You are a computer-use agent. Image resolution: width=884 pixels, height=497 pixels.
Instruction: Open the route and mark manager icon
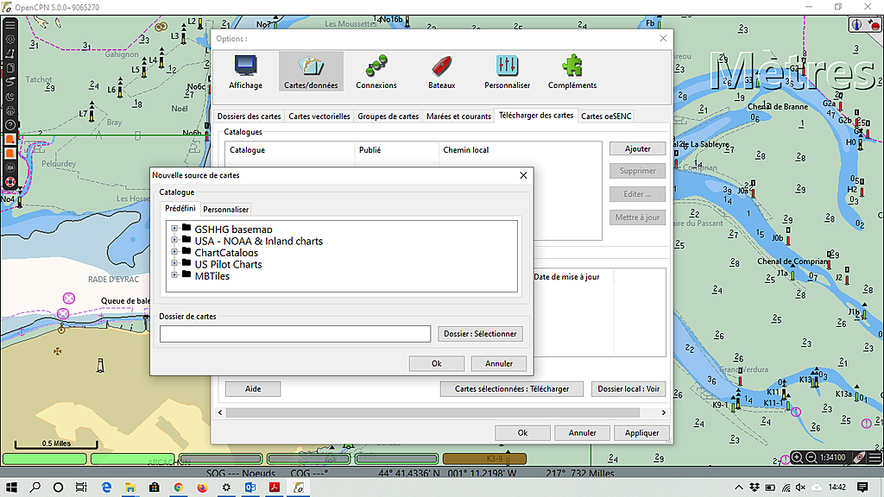coord(10,68)
